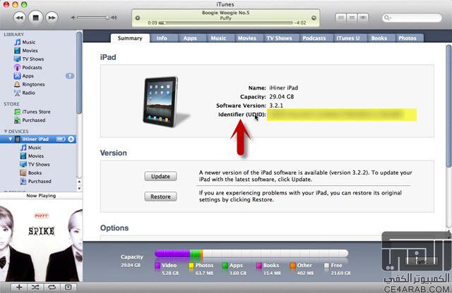Switch to the Podcasts tab

tap(314, 38)
